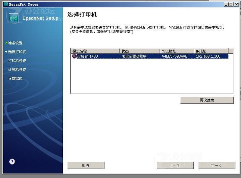
Task: Click the EpsonNet Setup wireless logo icon
Action: pos(14,18)
